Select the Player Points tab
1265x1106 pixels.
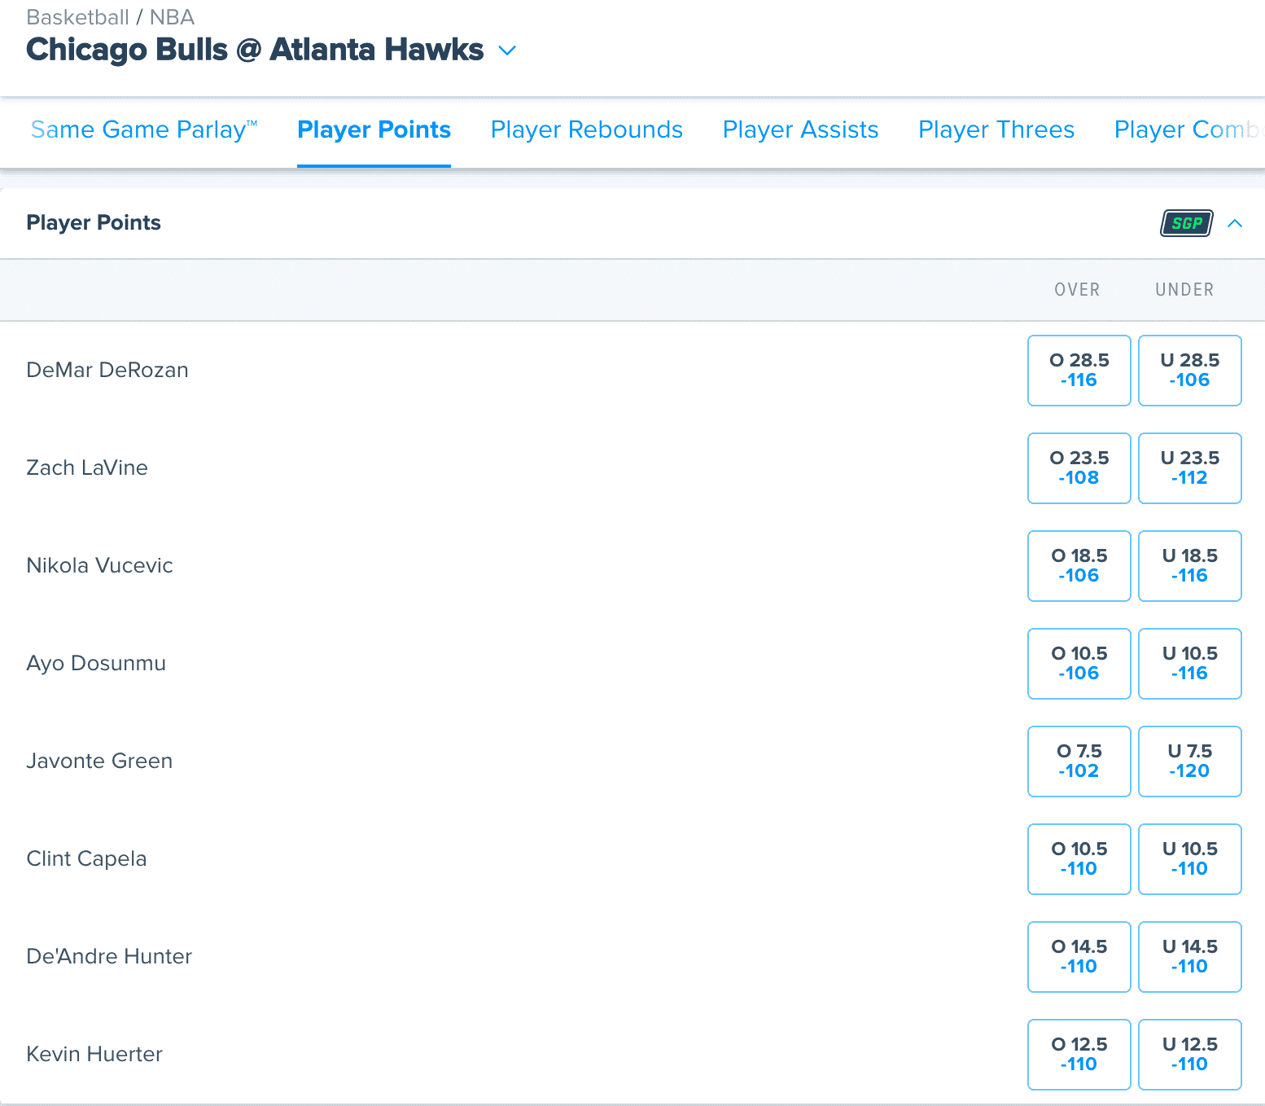point(374,129)
